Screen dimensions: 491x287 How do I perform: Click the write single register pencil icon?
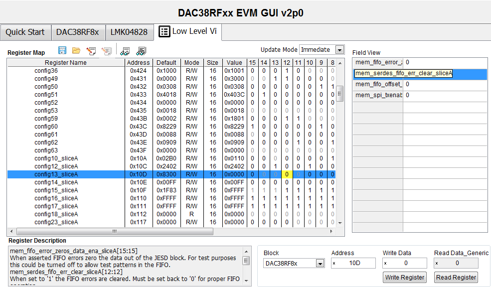click(x=91, y=51)
